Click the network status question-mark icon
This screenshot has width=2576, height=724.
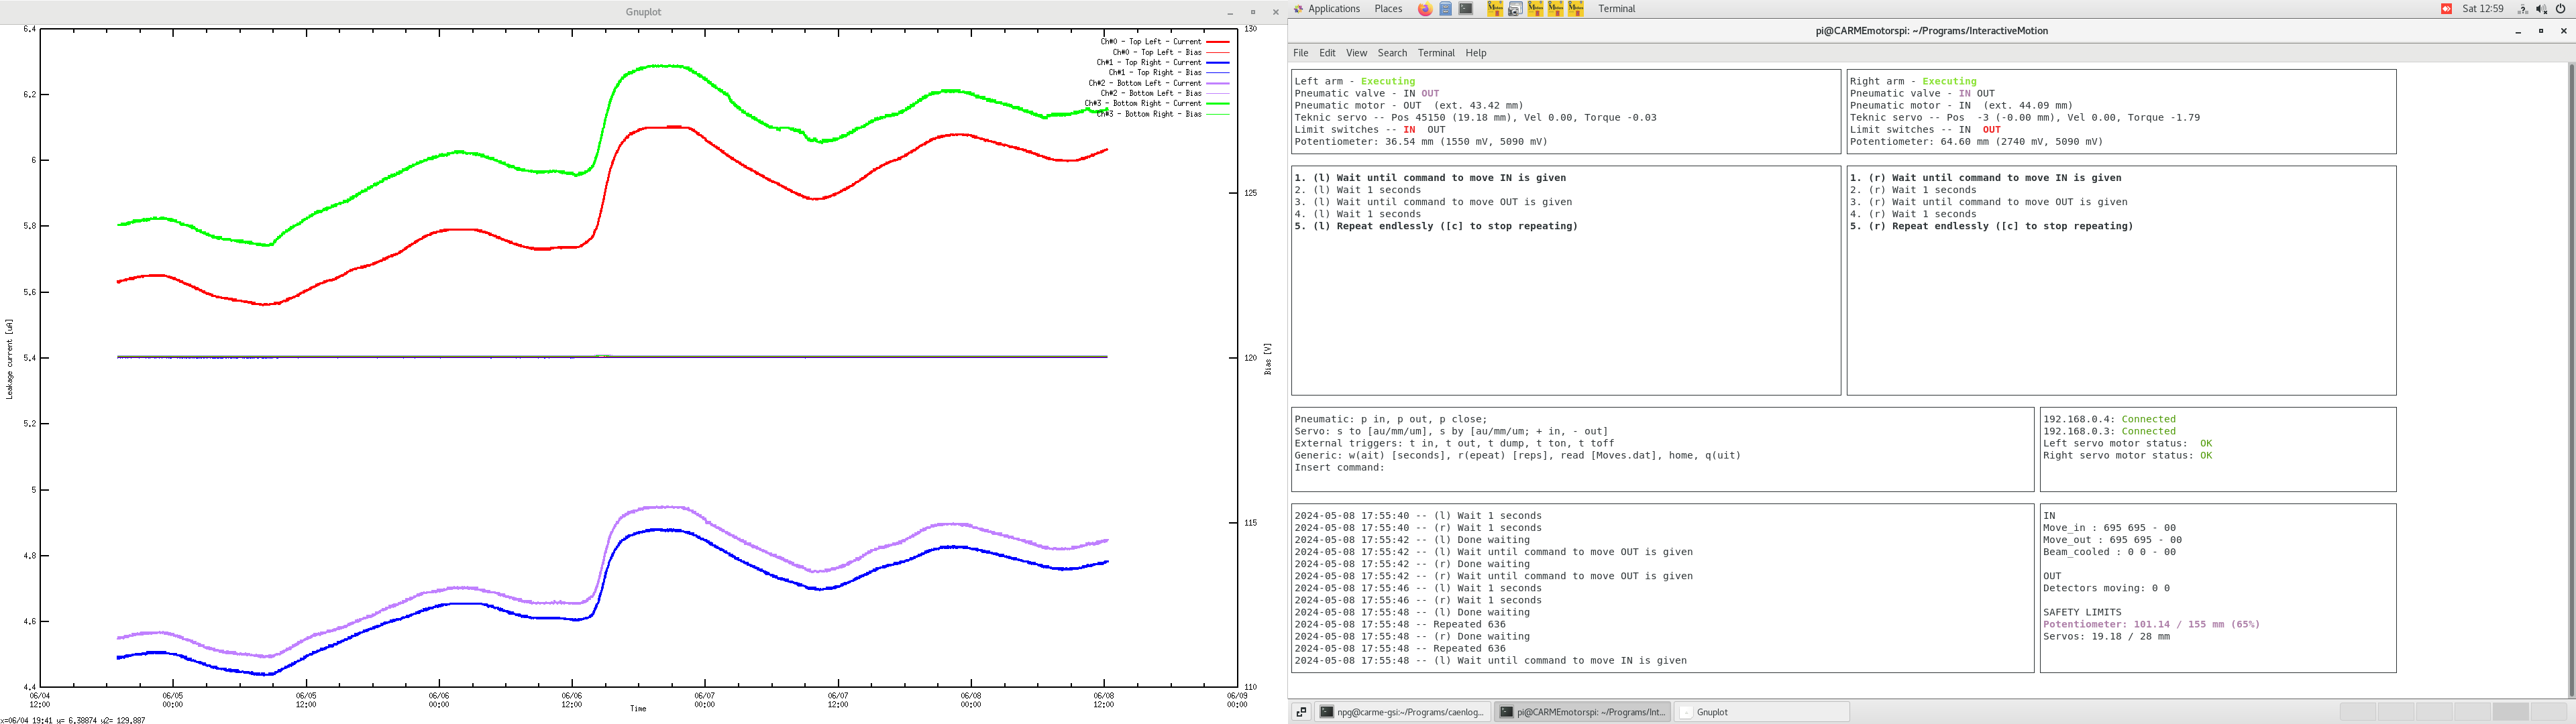point(2522,9)
